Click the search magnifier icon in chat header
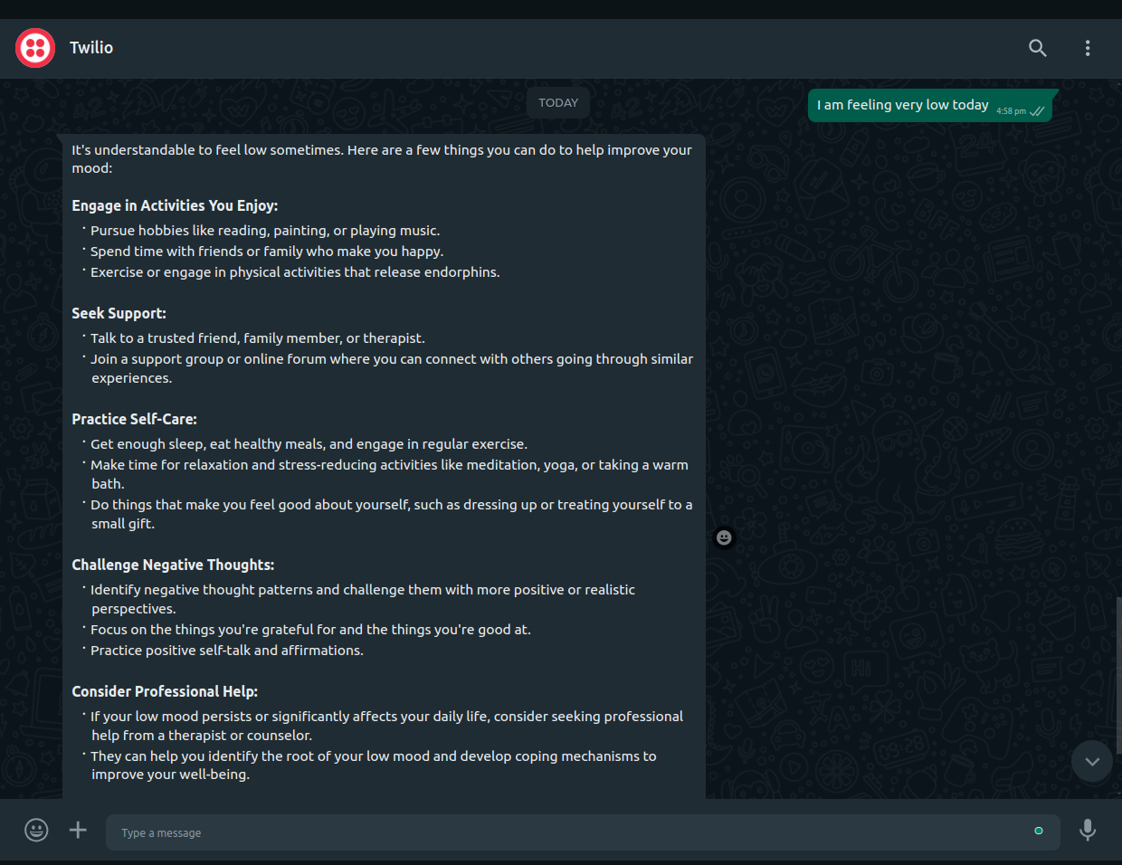1122x865 pixels. click(x=1038, y=48)
